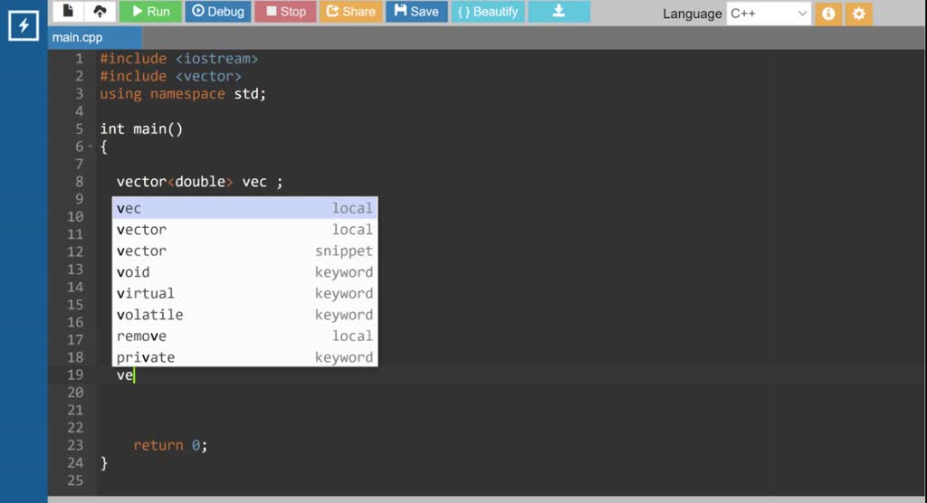The width and height of the screenshot is (927, 503).
Task: Open the orange info icon
Action: pos(827,14)
